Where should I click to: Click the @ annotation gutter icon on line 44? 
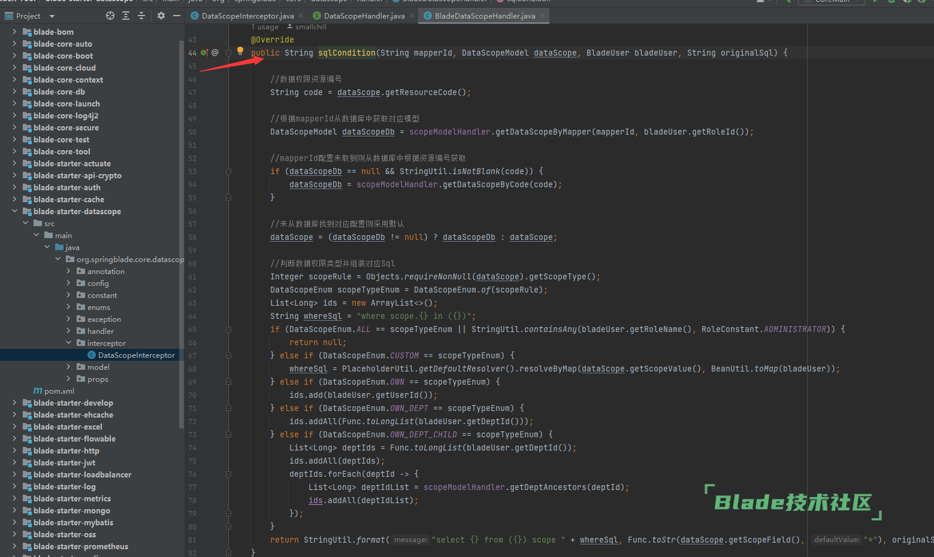point(215,53)
